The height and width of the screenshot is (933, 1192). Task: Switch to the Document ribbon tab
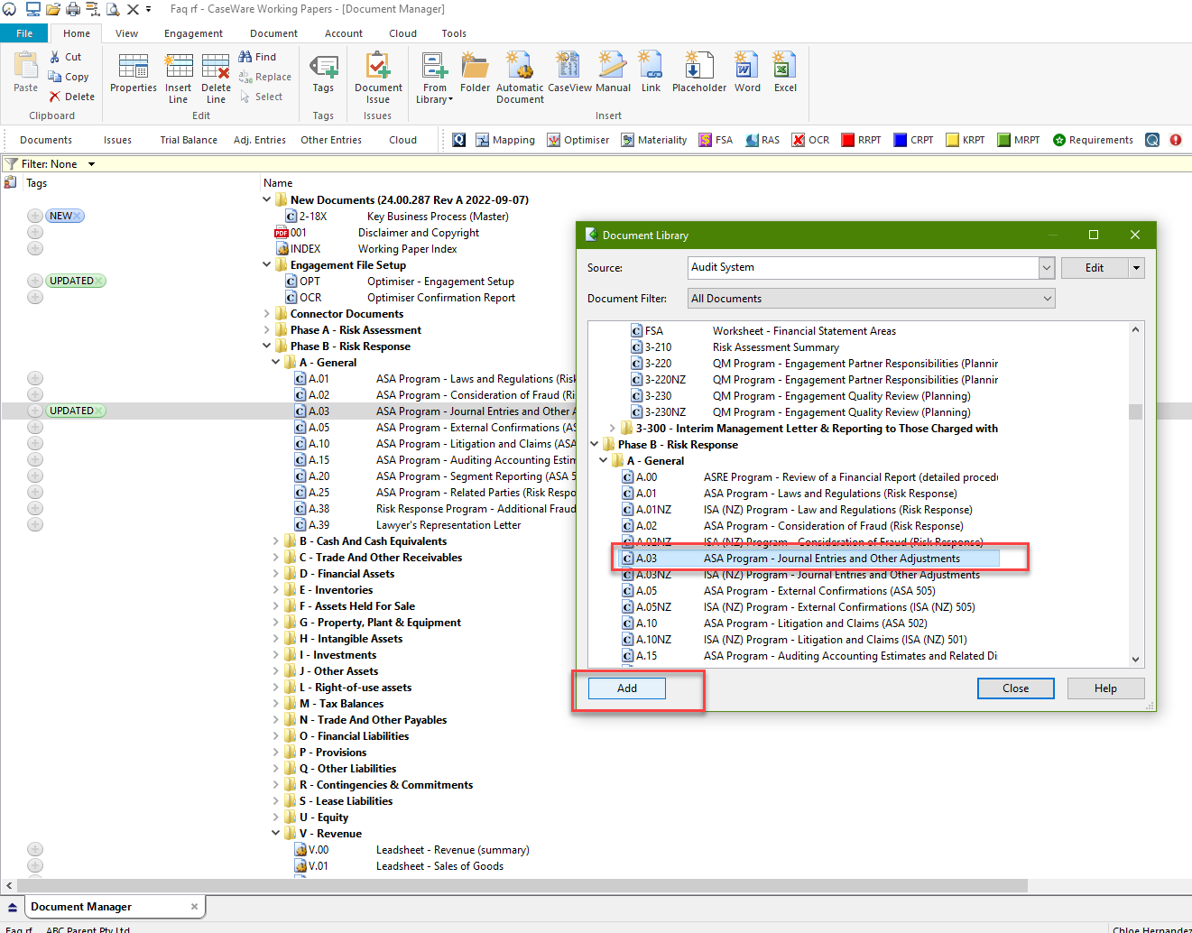tap(273, 33)
